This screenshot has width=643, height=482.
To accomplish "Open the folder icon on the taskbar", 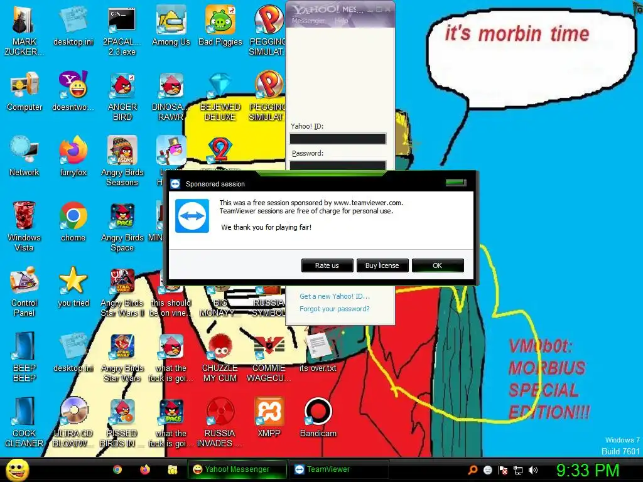I will 172,469.
